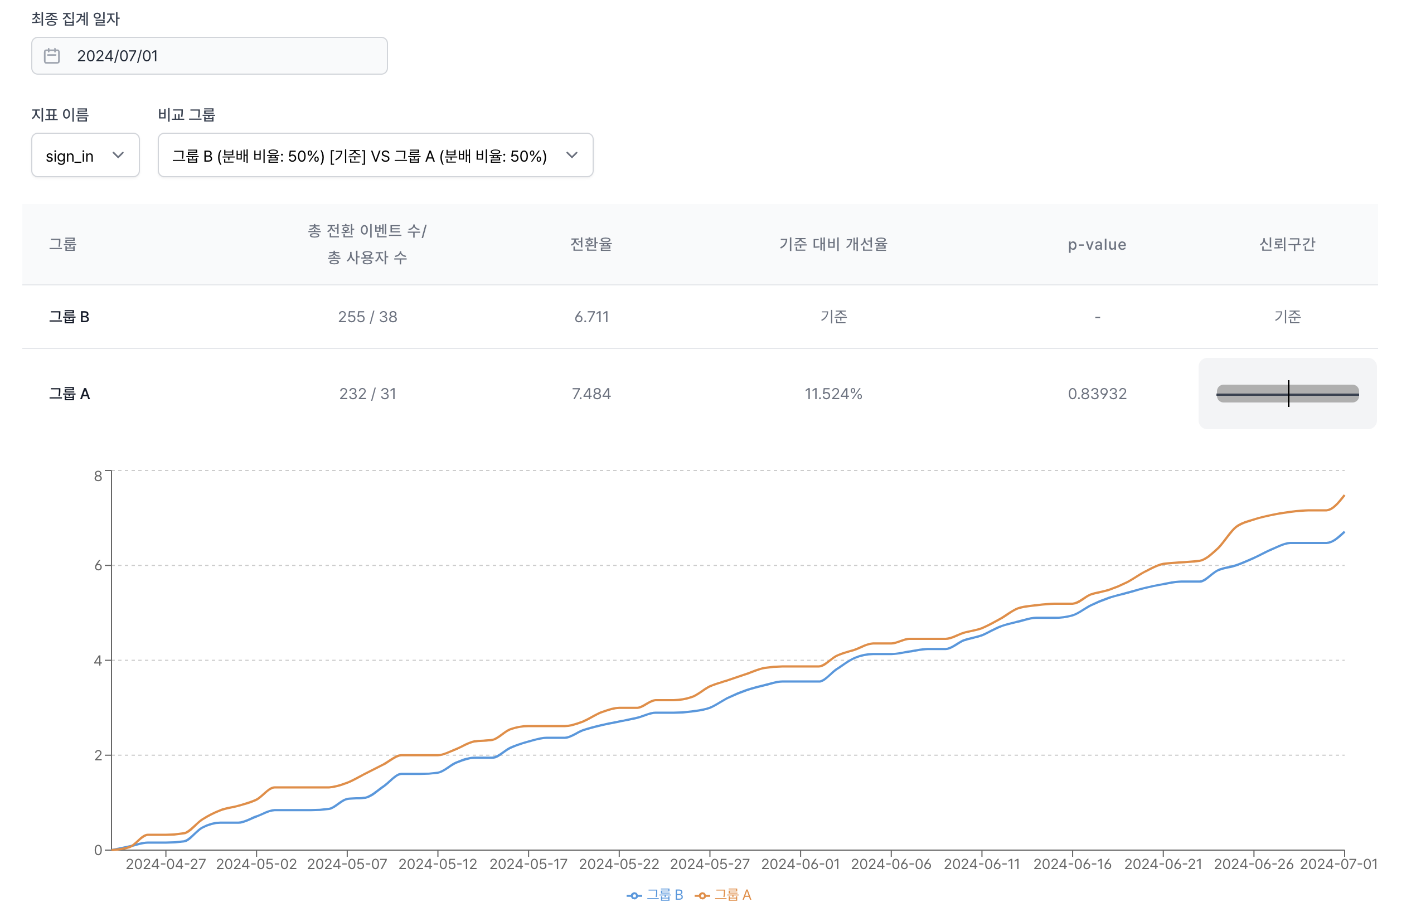Click the calendar icon in date field

tap(52, 56)
